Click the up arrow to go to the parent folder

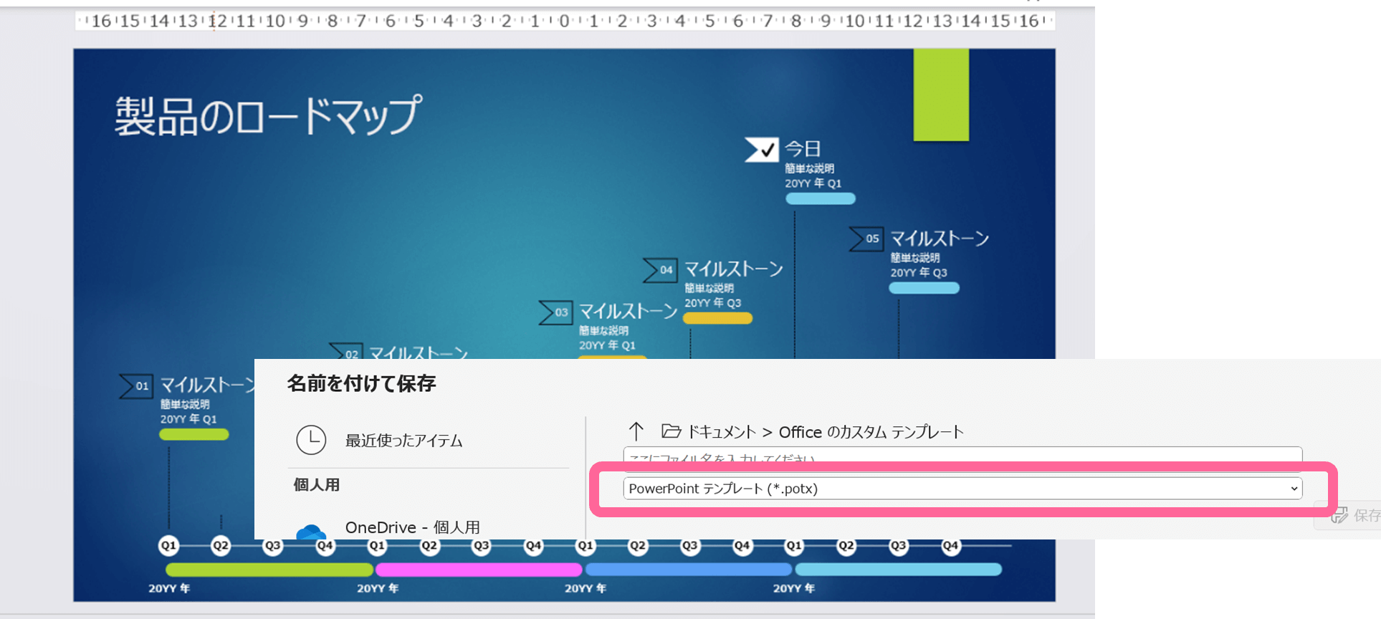click(636, 431)
